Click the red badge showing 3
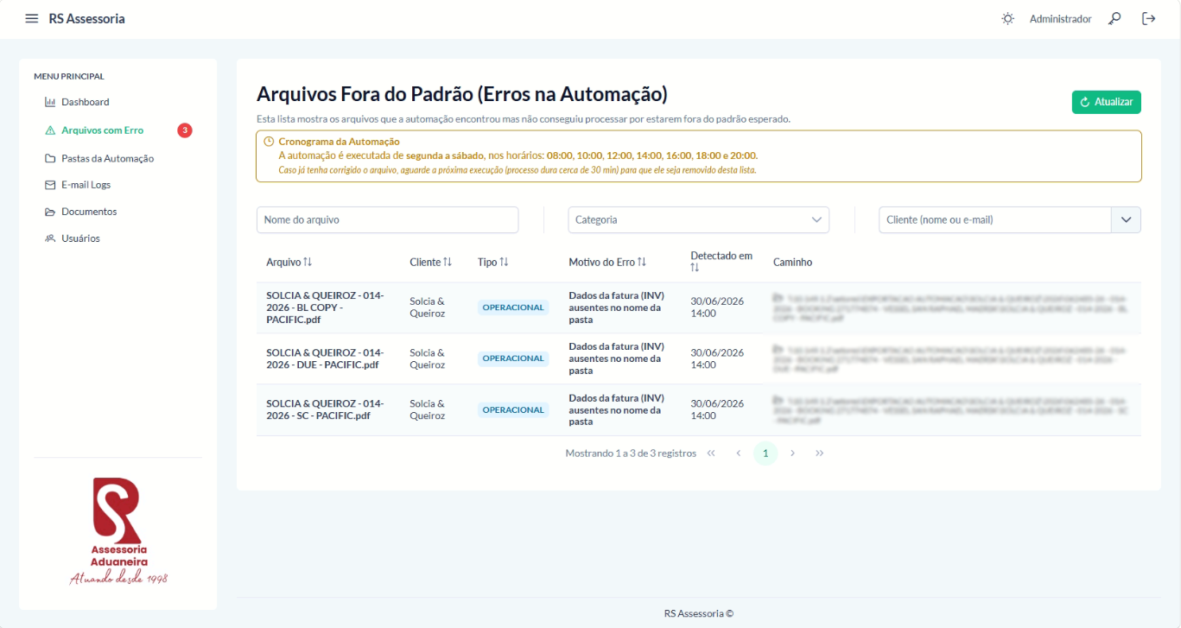This screenshot has height=628, width=1181. (x=185, y=130)
